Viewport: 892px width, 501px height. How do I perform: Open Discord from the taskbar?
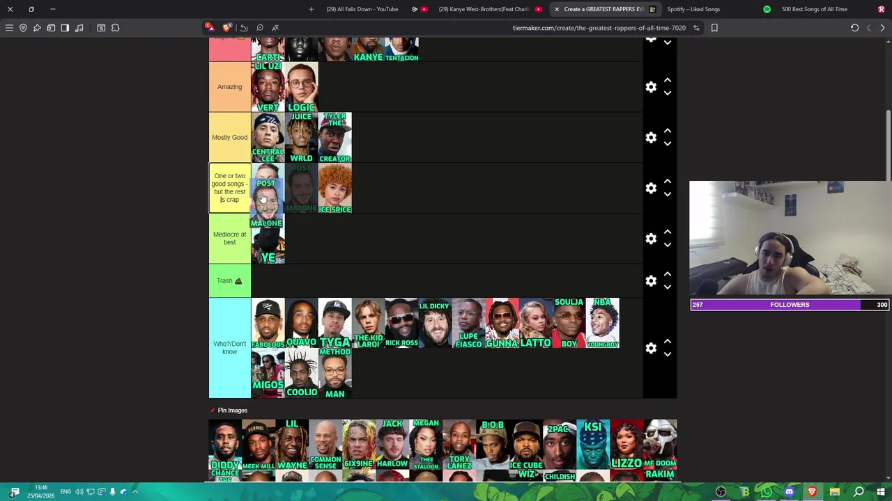789,492
